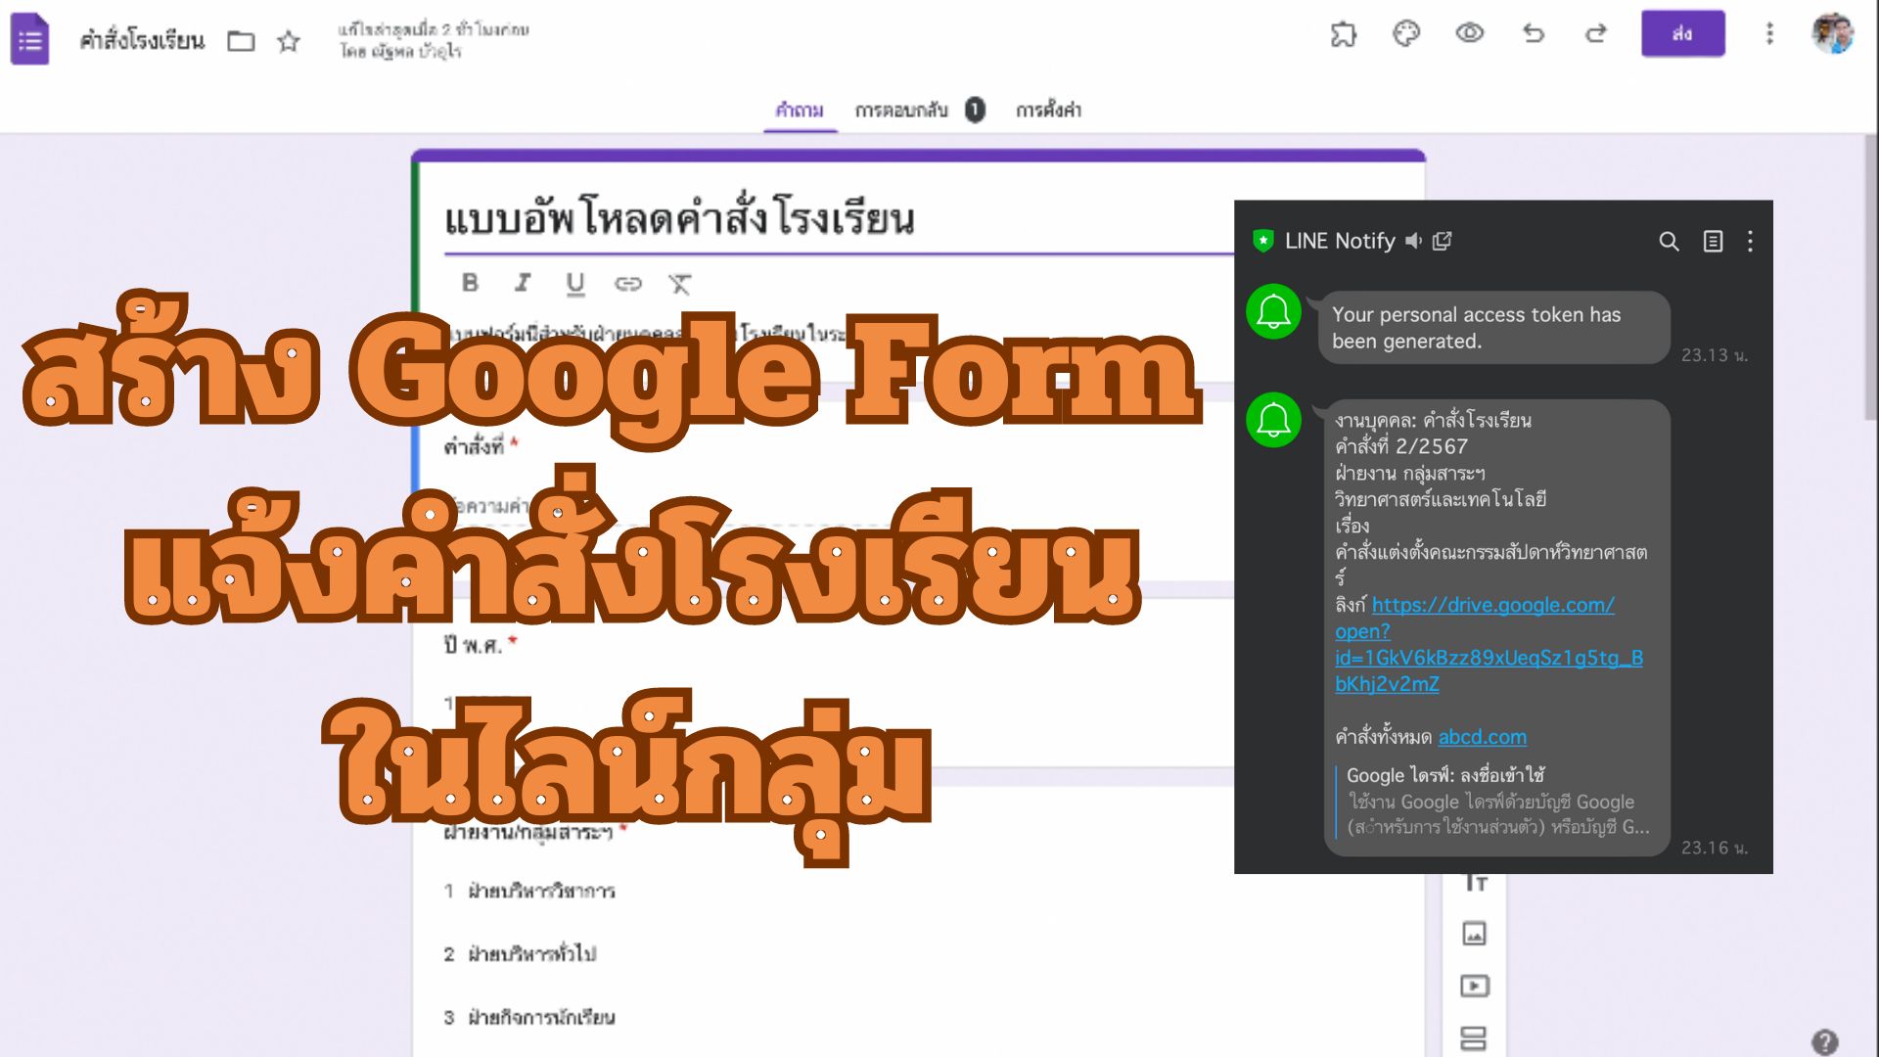Redo the last change
This screenshot has height=1057, width=1879.
coord(1596,34)
